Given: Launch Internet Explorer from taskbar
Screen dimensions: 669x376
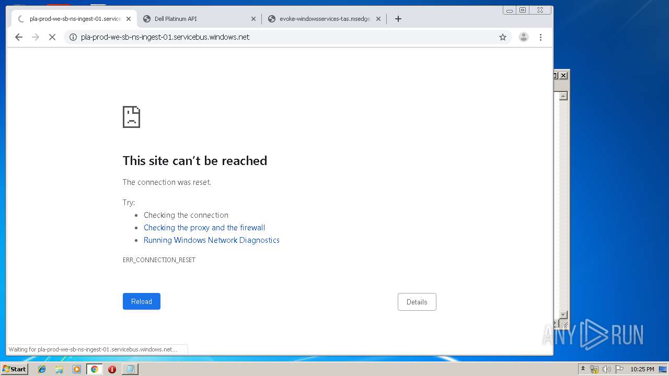Looking at the screenshot, I should point(42,369).
